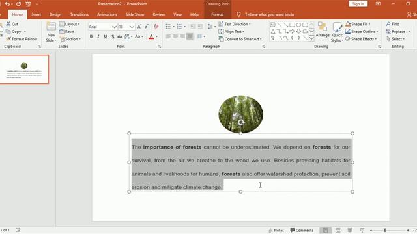The width and height of the screenshot is (417, 234).
Task: Click the Undo icon in the title bar
Action: click(x=7, y=4)
